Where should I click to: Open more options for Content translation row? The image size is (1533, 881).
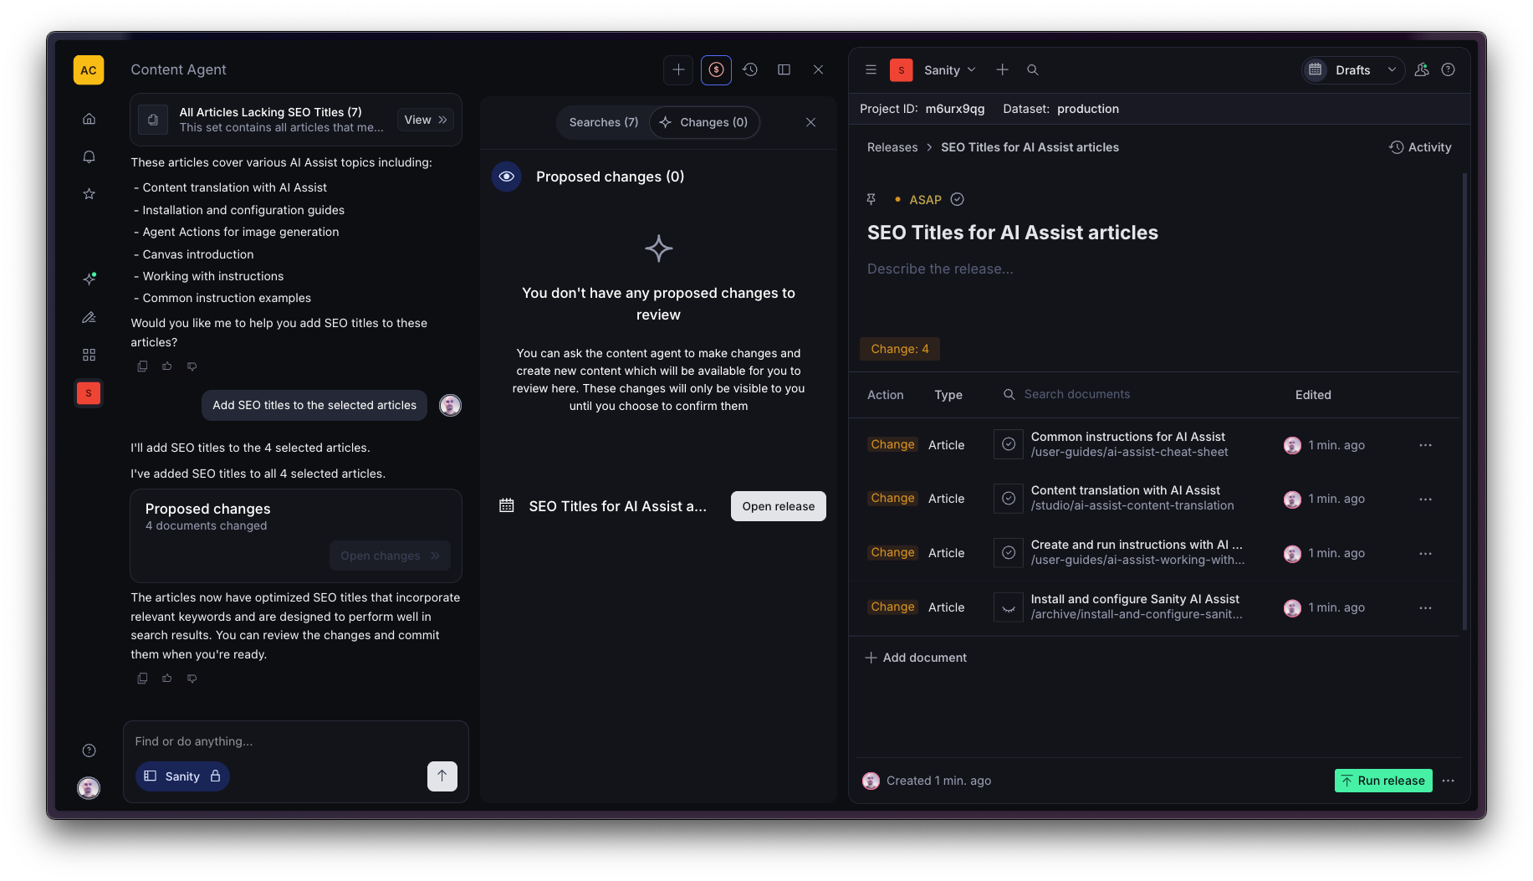pos(1425,499)
